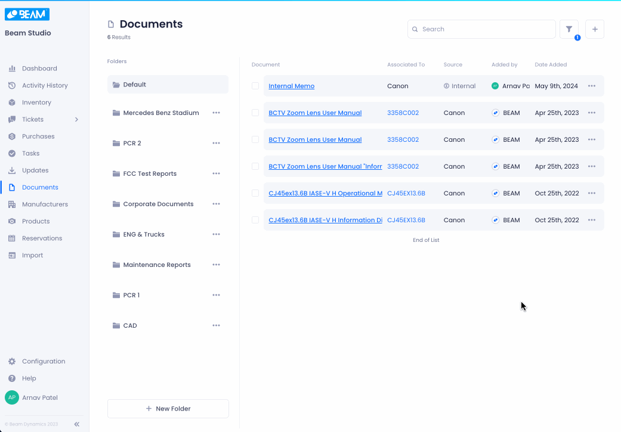Collapse sidebar with double chevron icon
This screenshot has width=621, height=432.
[77, 424]
